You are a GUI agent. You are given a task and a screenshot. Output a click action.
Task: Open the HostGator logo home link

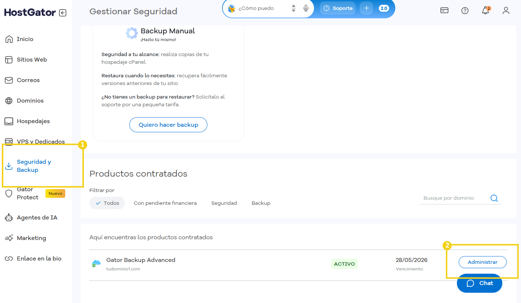(x=30, y=13)
